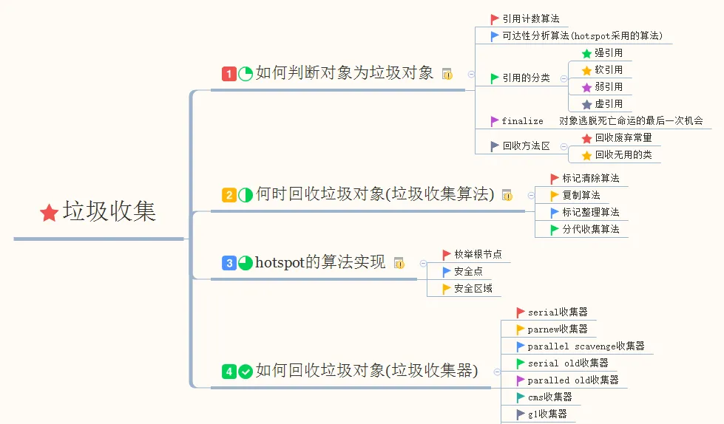The width and height of the screenshot is (724, 424).
Task: Select subtopic 分代收集算法 text
Action: (x=591, y=229)
